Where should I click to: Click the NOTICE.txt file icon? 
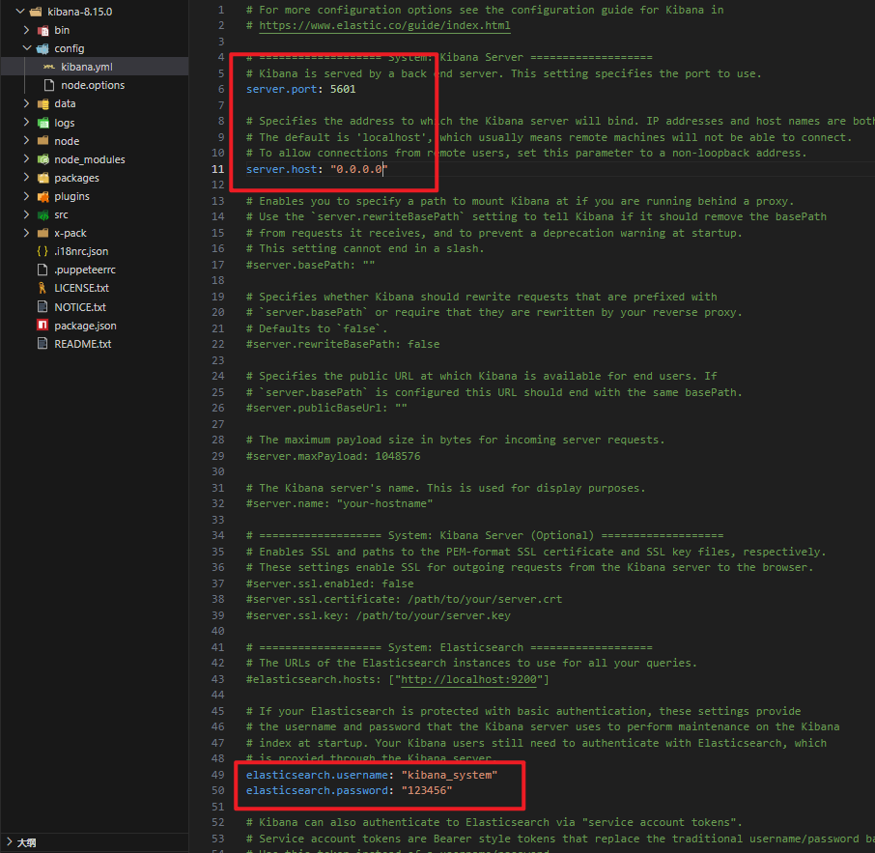coord(42,306)
